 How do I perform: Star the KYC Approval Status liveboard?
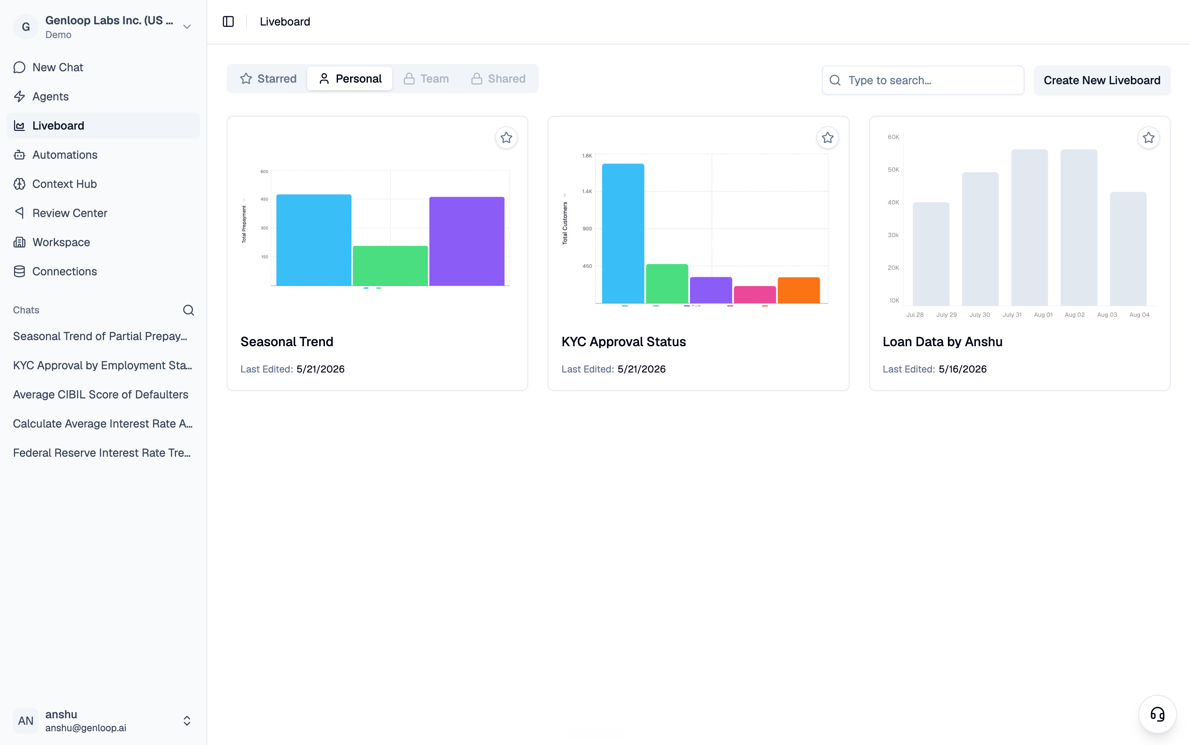coord(827,138)
